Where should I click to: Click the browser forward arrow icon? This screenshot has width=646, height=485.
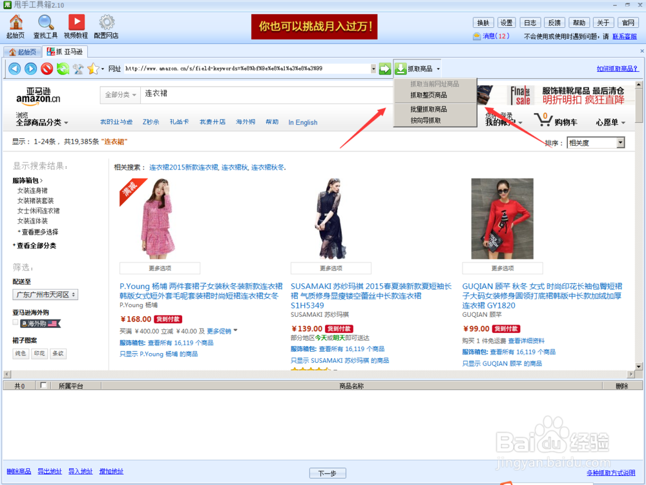(30, 69)
